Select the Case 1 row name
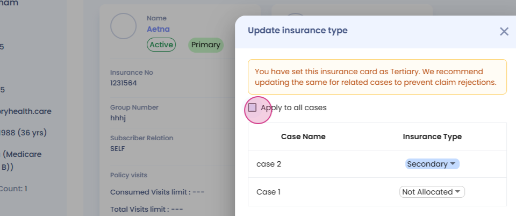Viewport: 516px width, 216px height. coord(269,192)
